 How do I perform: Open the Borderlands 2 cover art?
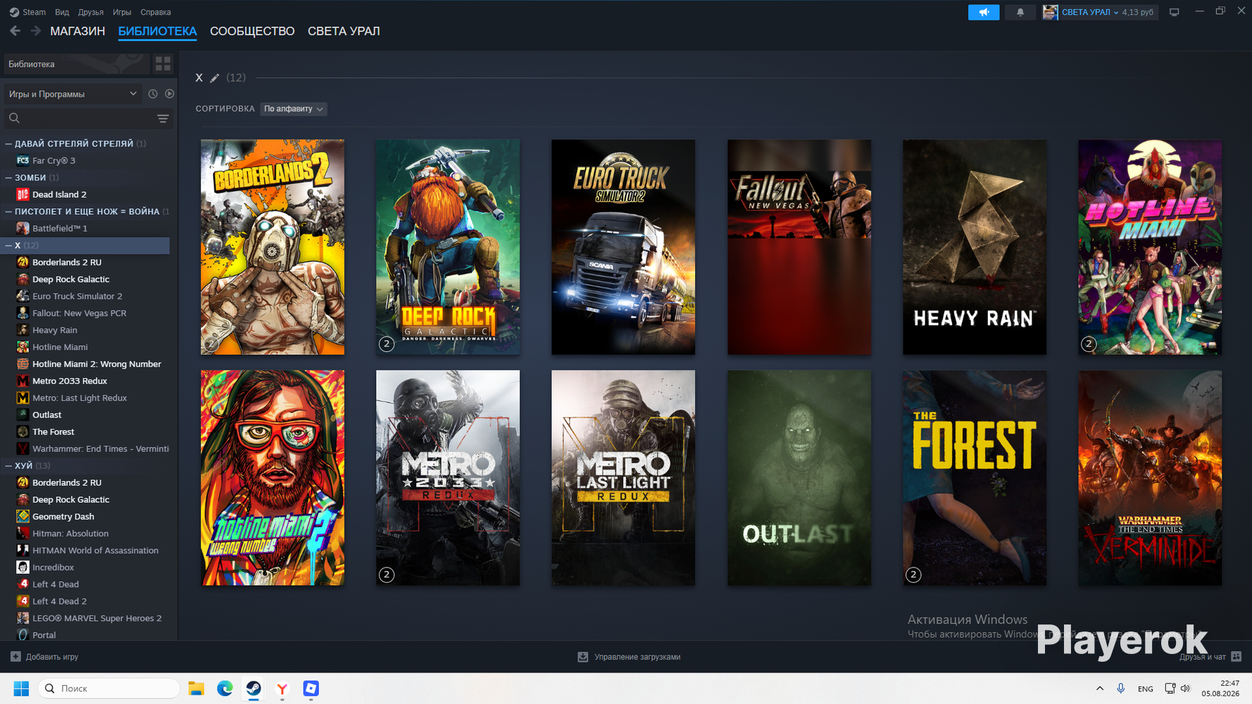pyautogui.click(x=273, y=247)
